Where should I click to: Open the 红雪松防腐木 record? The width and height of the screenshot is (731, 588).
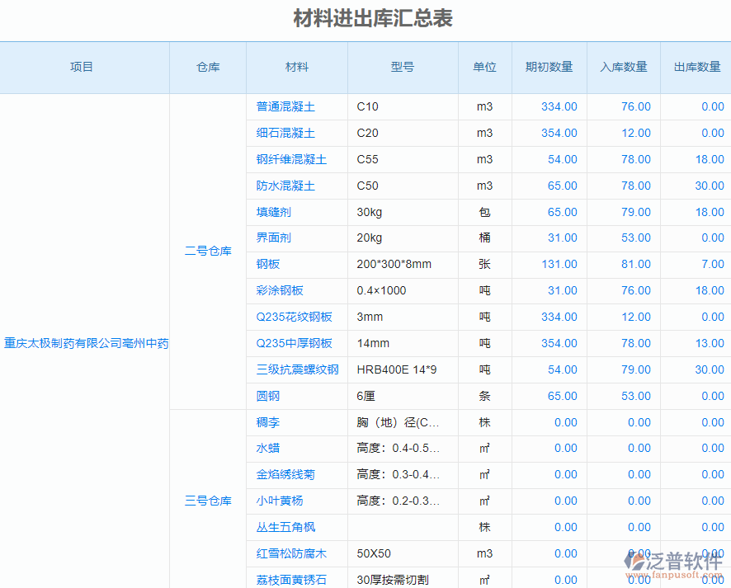(290, 553)
